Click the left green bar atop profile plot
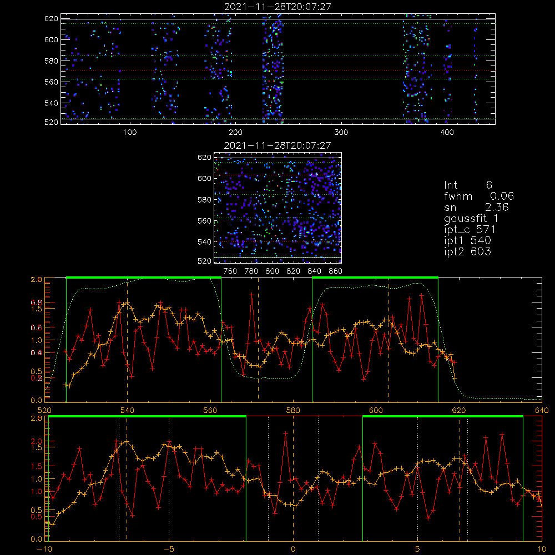 144,278
